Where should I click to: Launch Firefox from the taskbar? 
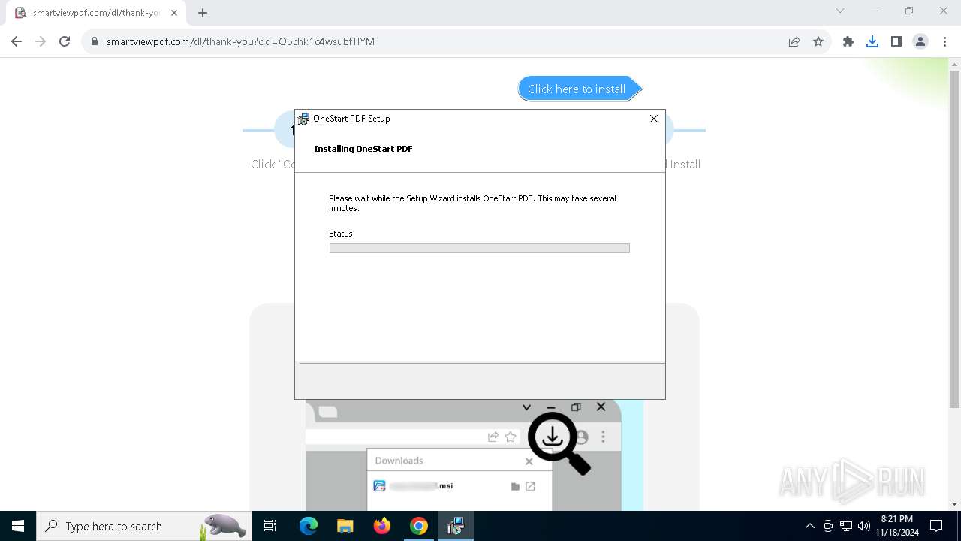pyautogui.click(x=382, y=526)
